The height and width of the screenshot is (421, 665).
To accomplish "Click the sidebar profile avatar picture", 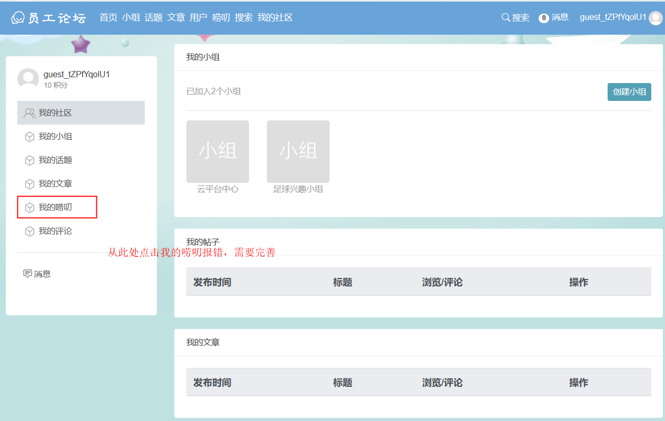I will click(28, 79).
